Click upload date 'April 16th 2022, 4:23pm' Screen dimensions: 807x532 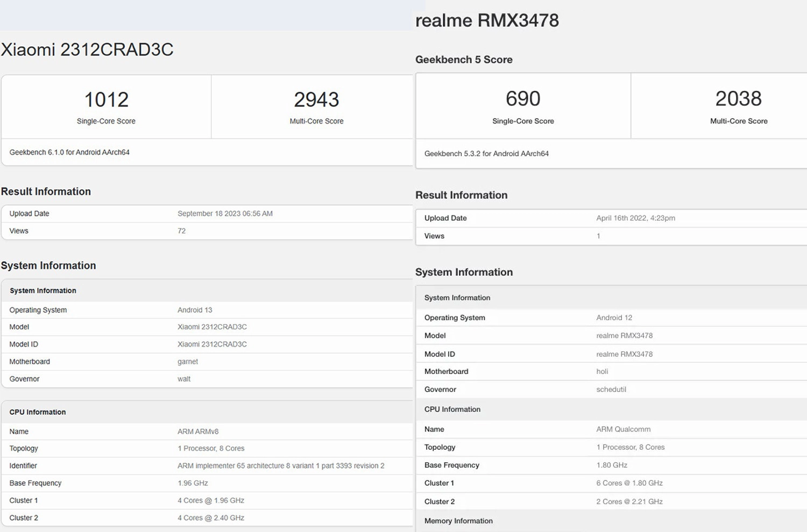635,218
